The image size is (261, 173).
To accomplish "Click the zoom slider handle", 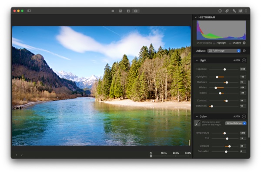I will point(151,156).
